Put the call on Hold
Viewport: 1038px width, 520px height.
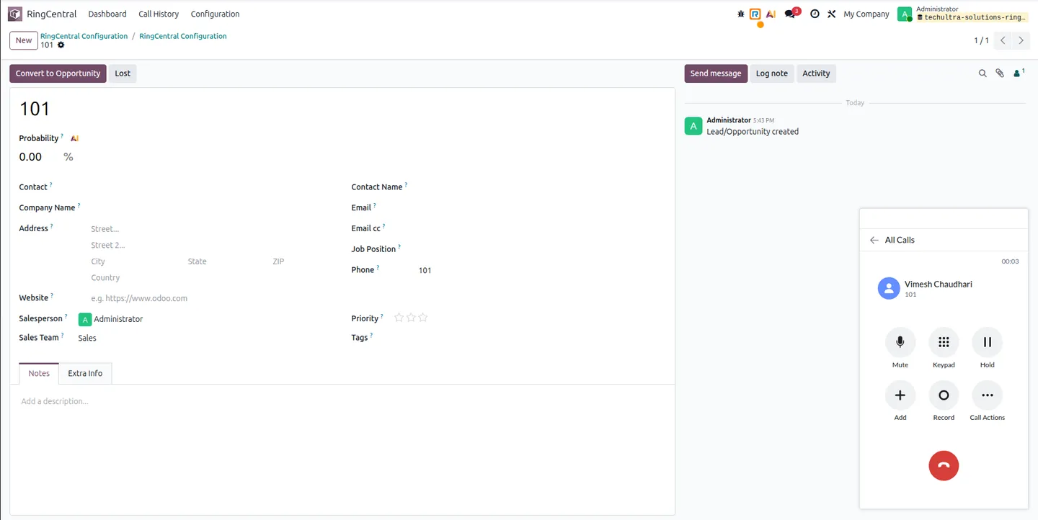[988, 342]
